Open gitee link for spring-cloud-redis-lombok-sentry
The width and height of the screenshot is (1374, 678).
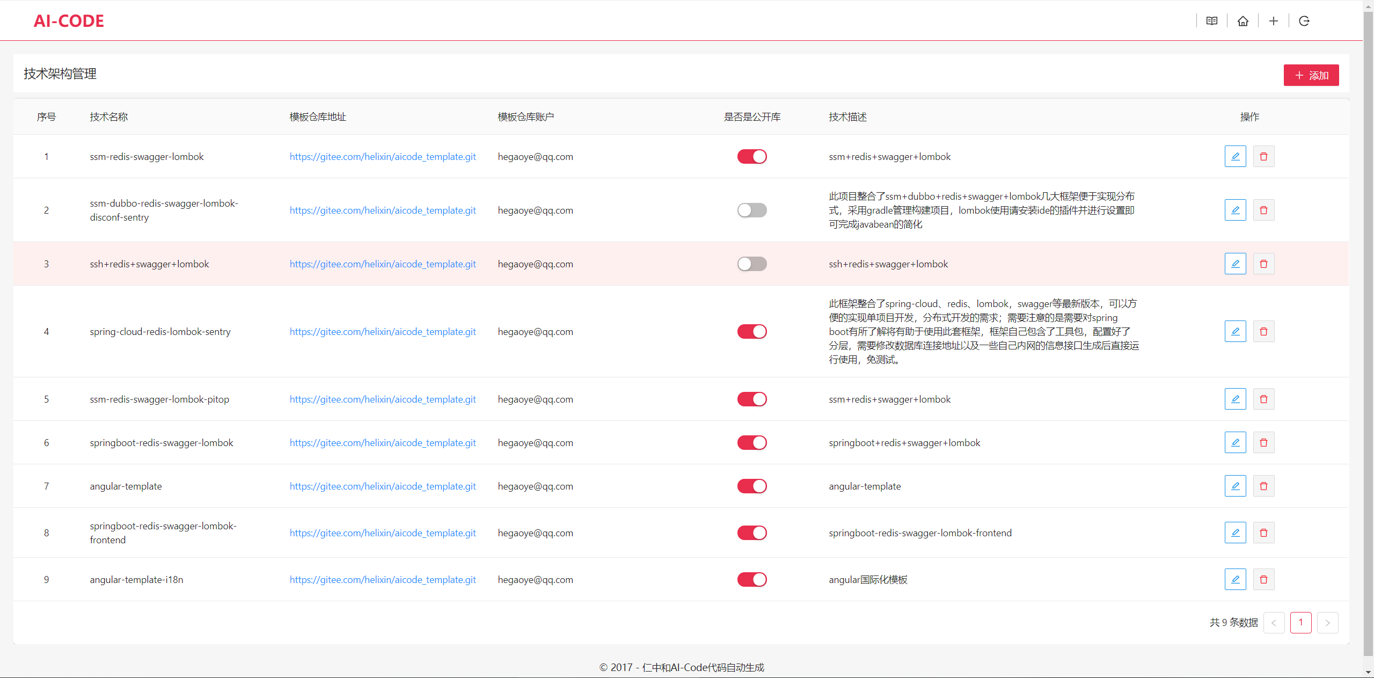(x=383, y=331)
